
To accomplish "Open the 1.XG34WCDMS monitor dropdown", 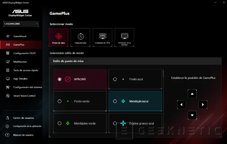I will click(21, 24).
